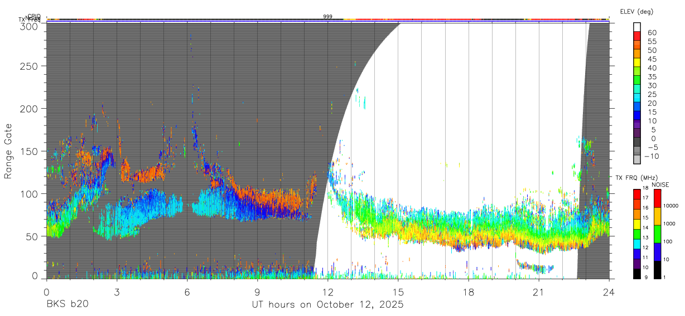Screen dimensions: 685x316
Task: Click the 'ELEV (deg)' colorbar title
Action: click(x=636, y=11)
